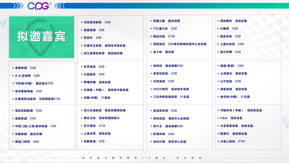This screenshot has height=163, width=289.
Task: Click the C&A 信息总监 row
Action: tap(231, 118)
